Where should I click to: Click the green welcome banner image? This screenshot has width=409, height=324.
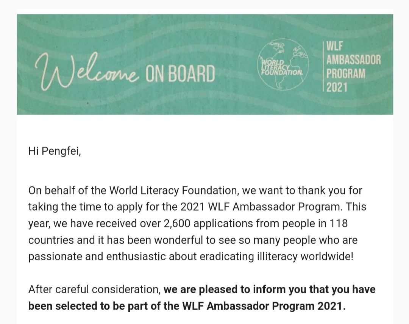coord(205,64)
